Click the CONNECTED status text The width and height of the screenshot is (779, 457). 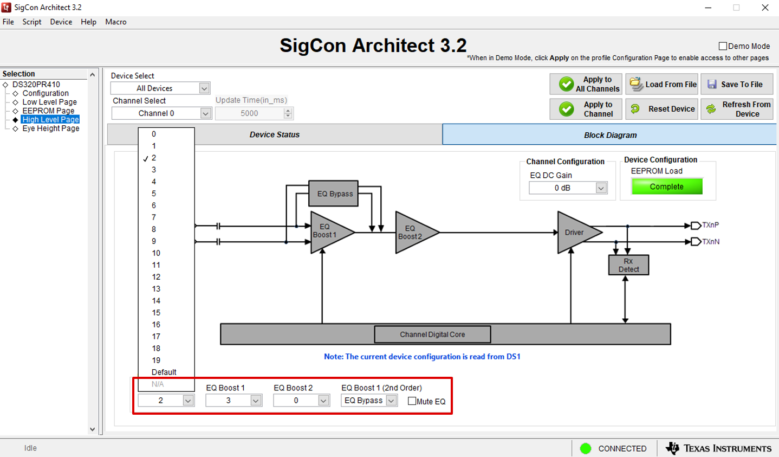click(x=622, y=448)
